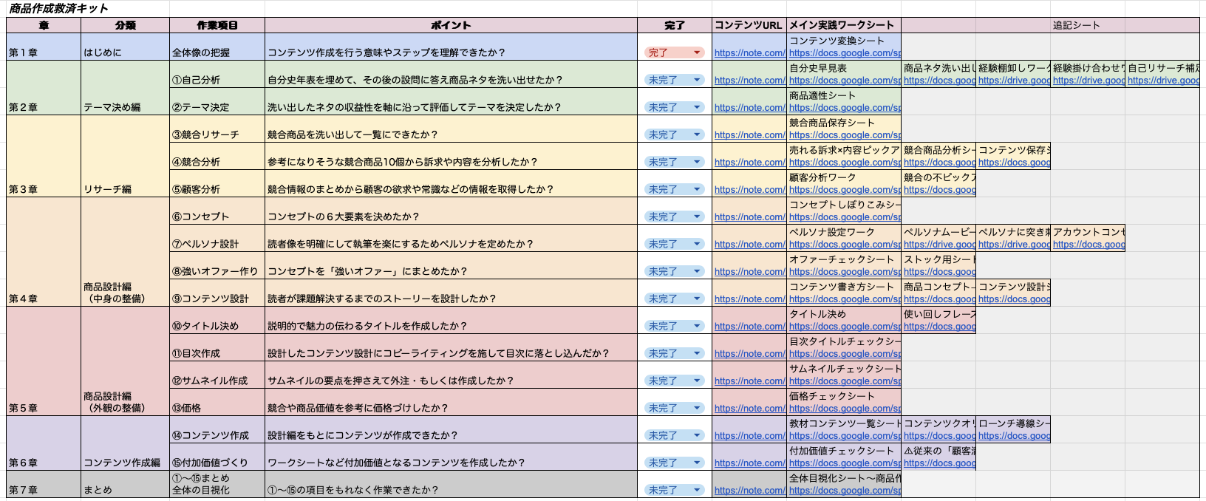The width and height of the screenshot is (1206, 501).
Task: Open the docs link under 使い回しフレーズ
Action: click(x=939, y=327)
